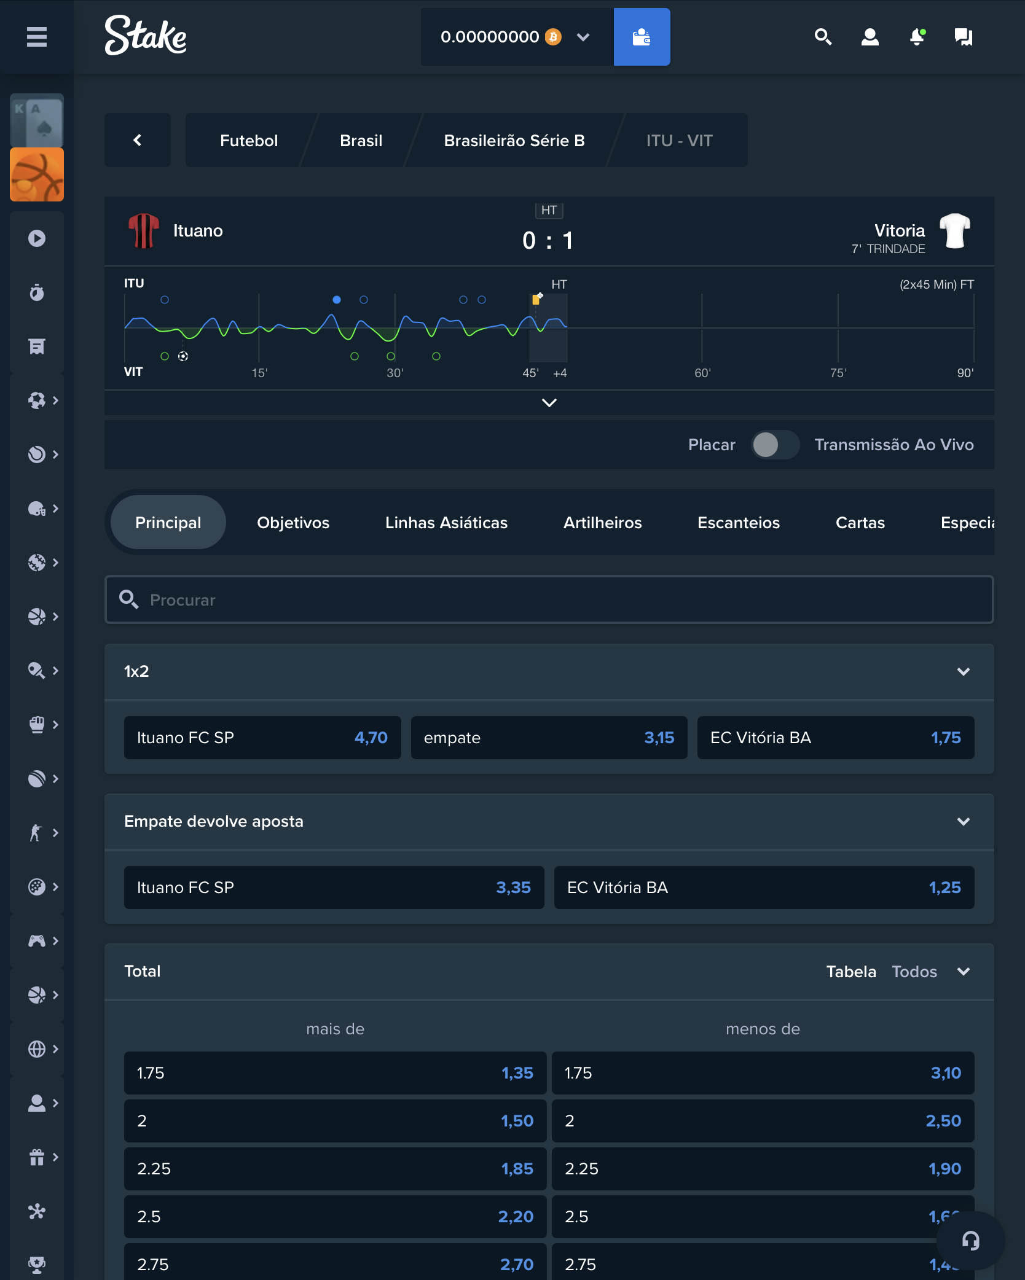Select the basketball sports thumbnail in sidebar
The height and width of the screenshot is (1280, 1025).
(x=37, y=174)
